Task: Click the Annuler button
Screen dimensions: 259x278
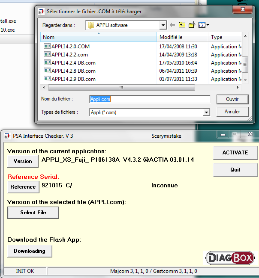Action: pos(232,112)
